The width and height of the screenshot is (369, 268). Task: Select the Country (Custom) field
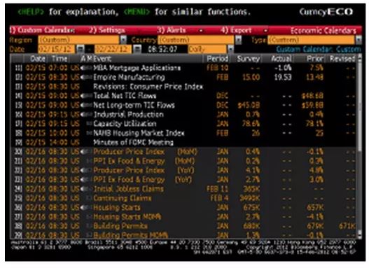196,40
